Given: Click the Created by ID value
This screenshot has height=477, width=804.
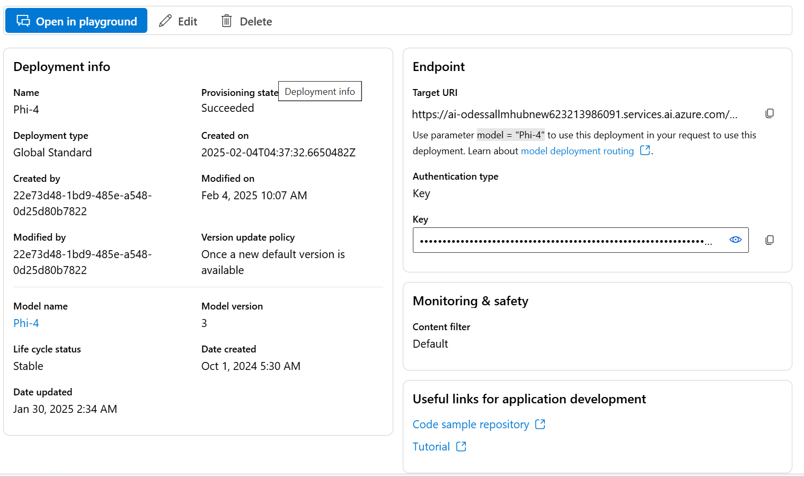Looking at the screenshot, I should click(x=83, y=204).
